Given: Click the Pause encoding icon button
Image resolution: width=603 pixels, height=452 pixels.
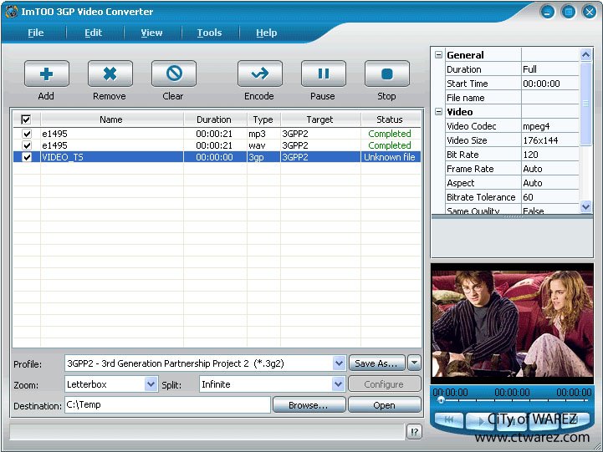Looking at the screenshot, I should coord(324,74).
